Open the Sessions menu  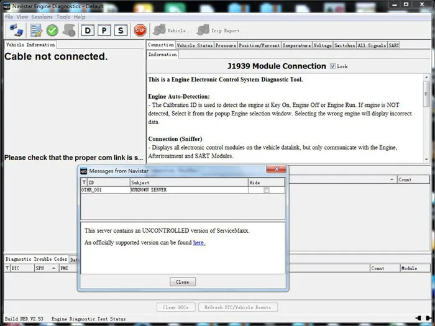(x=42, y=17)
